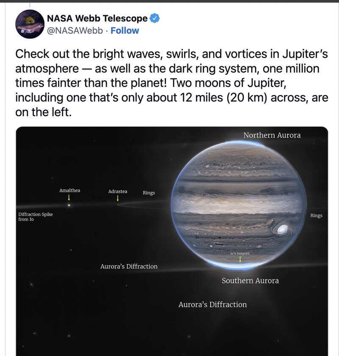Click the Amalthea moon label
Viewport: 339px width, 356px height.
pyautogui.click(x=70, y=190)
